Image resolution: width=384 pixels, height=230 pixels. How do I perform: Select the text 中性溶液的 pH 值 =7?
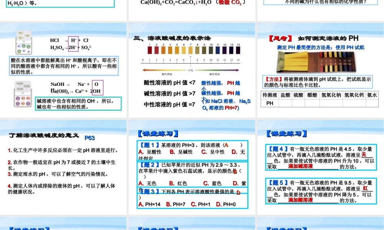pos(169,105)
